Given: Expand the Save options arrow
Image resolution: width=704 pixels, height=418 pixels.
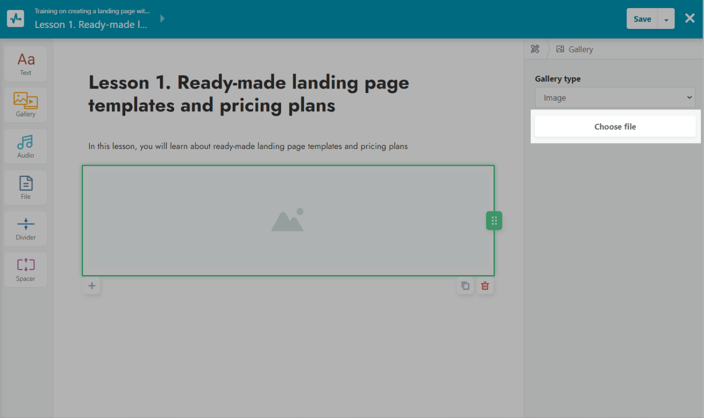Looking at the screenshot, I should 666,19.
